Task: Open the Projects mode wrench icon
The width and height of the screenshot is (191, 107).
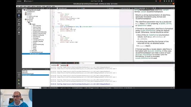Action: 19,29
